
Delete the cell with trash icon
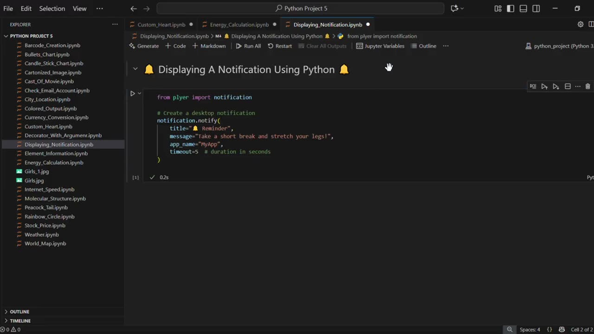pos(588,86)
